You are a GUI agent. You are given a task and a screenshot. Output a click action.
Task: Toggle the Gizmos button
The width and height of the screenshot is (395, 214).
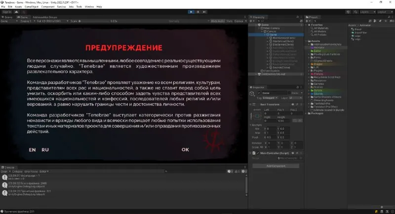coord(238,21)
